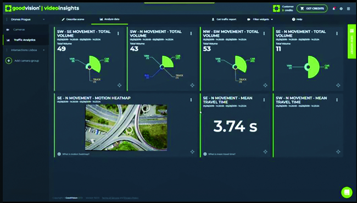
Task: Open SW-N Mean Travel Time options menu
Action: 337,100
